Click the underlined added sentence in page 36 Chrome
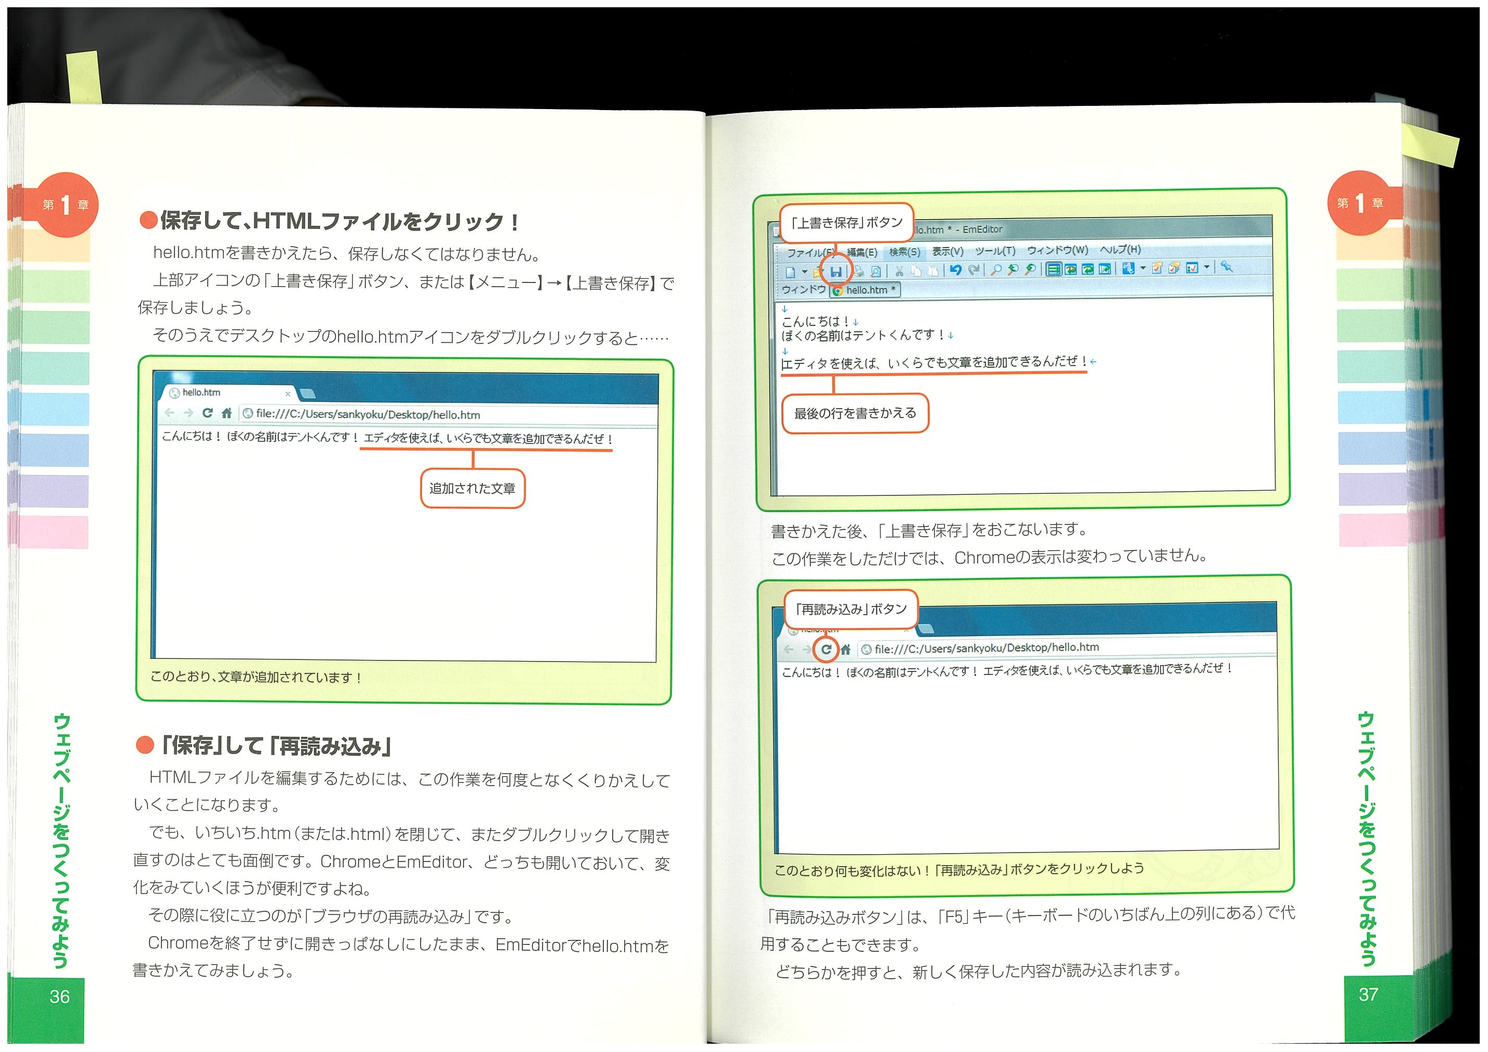This screenshot has width=1488, height=1052. coord(488,439)
